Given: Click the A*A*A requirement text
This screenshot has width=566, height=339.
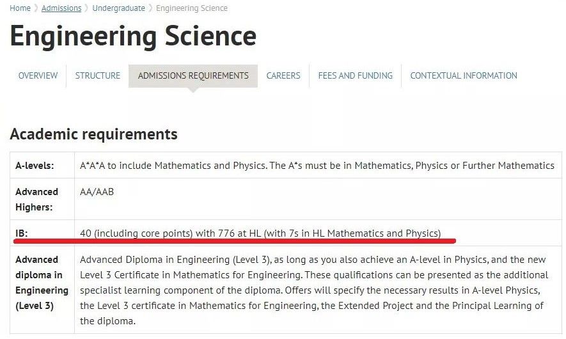Looking at the screenshot, I should click(x=317, y=166).
